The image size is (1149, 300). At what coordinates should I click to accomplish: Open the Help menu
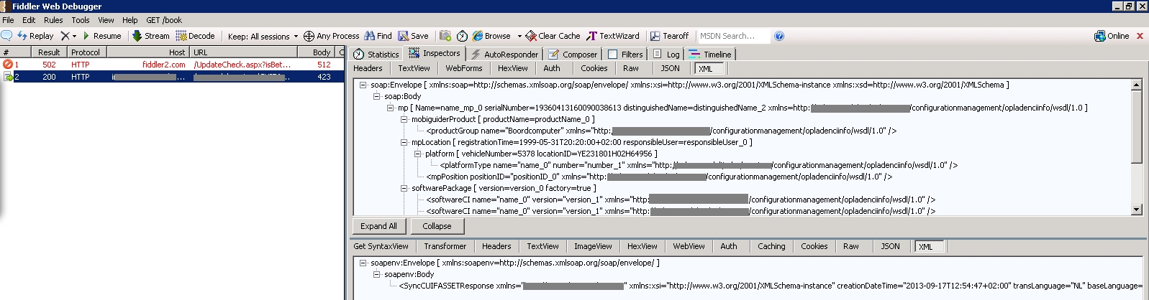[x=130, y=20]
